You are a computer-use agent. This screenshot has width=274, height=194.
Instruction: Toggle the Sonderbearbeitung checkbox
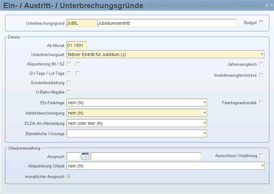(x=69, y=83)
